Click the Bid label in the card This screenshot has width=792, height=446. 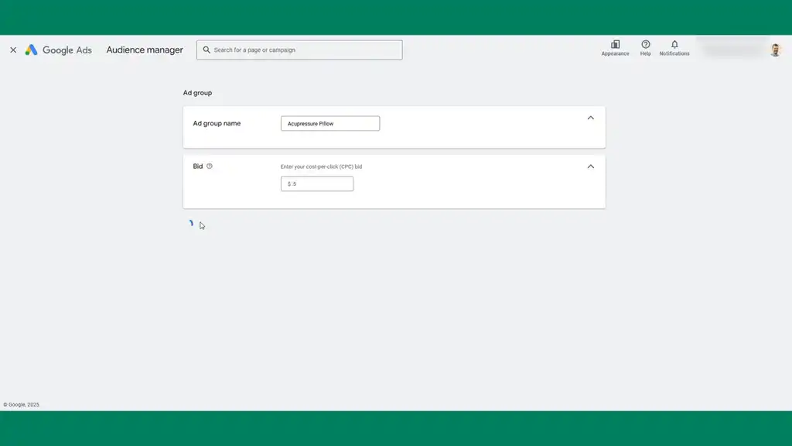tap(196, 165)
